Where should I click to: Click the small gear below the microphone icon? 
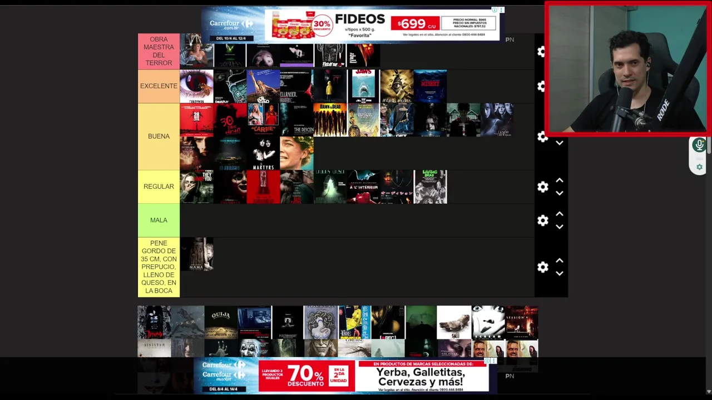(x=699, y=167)
